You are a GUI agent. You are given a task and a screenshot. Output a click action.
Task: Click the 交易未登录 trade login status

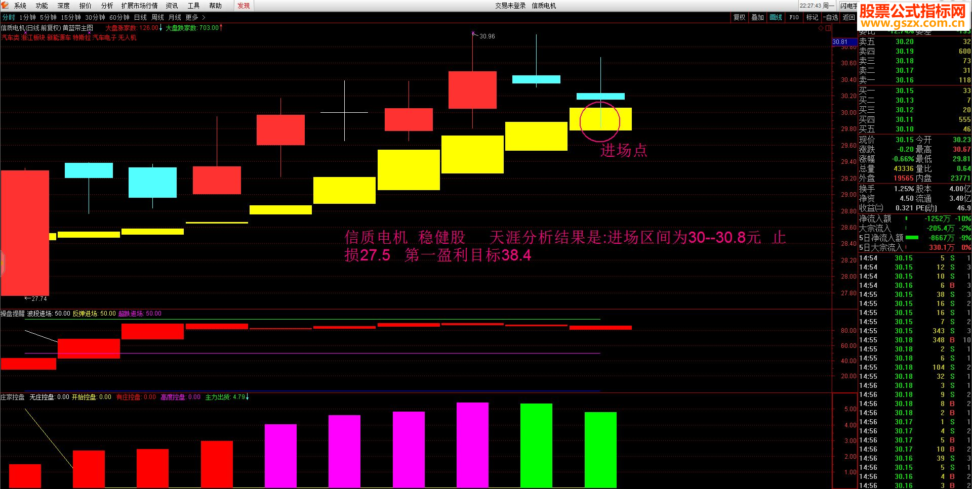tap(510, 6)
